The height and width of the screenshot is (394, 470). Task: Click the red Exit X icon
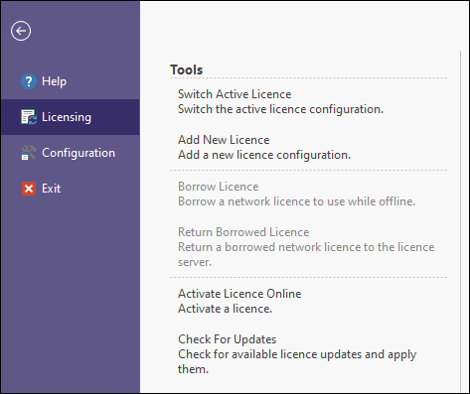(x=29, y=189)
